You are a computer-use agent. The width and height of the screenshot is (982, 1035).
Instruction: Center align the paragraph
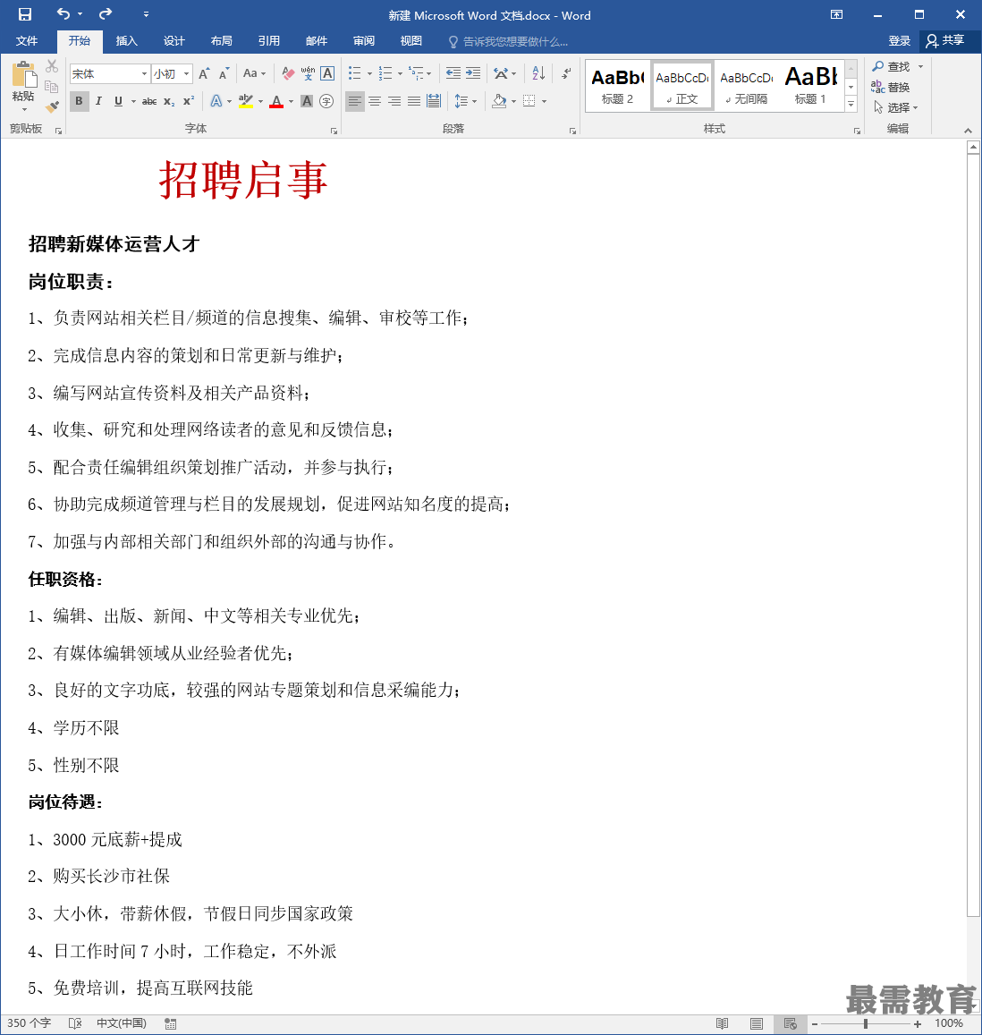point(375,101)
